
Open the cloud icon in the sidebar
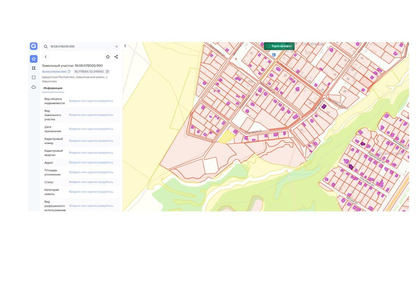(34, 87)
